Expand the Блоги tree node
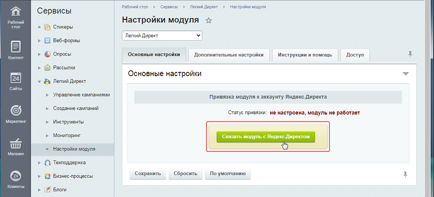Image resolution: width=434 pixels, height=197 pixels. (x=39, y=190)
